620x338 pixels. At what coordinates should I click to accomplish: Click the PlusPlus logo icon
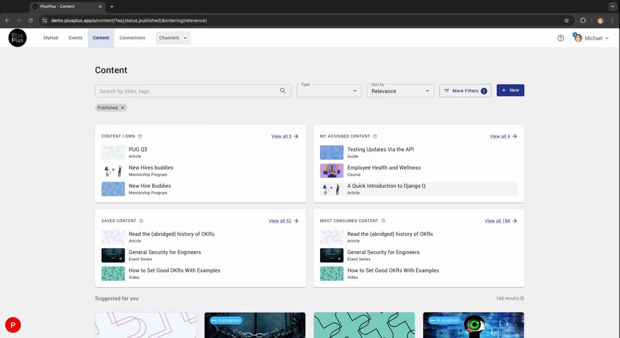pos(17,38)
